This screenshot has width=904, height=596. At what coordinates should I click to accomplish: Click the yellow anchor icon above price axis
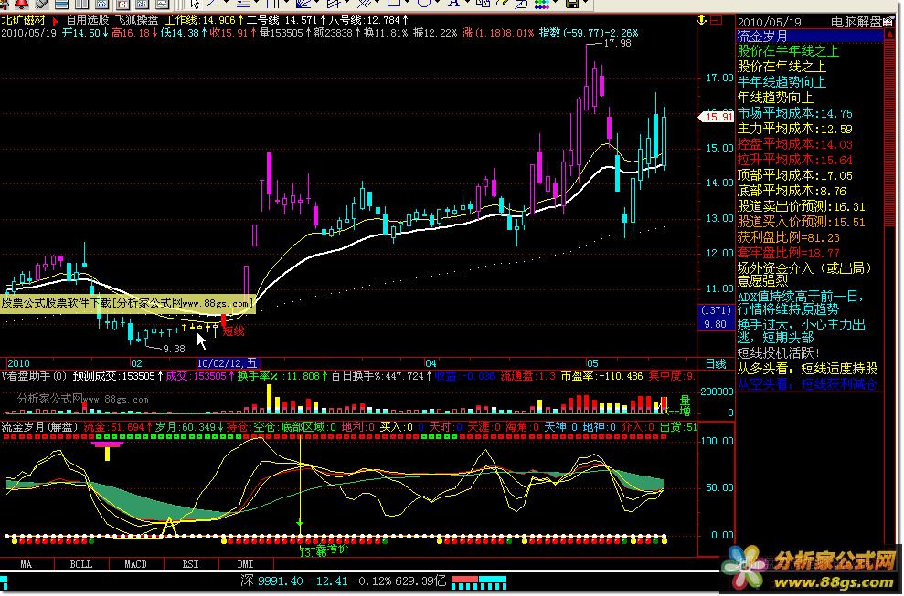(x=702, y=20)
